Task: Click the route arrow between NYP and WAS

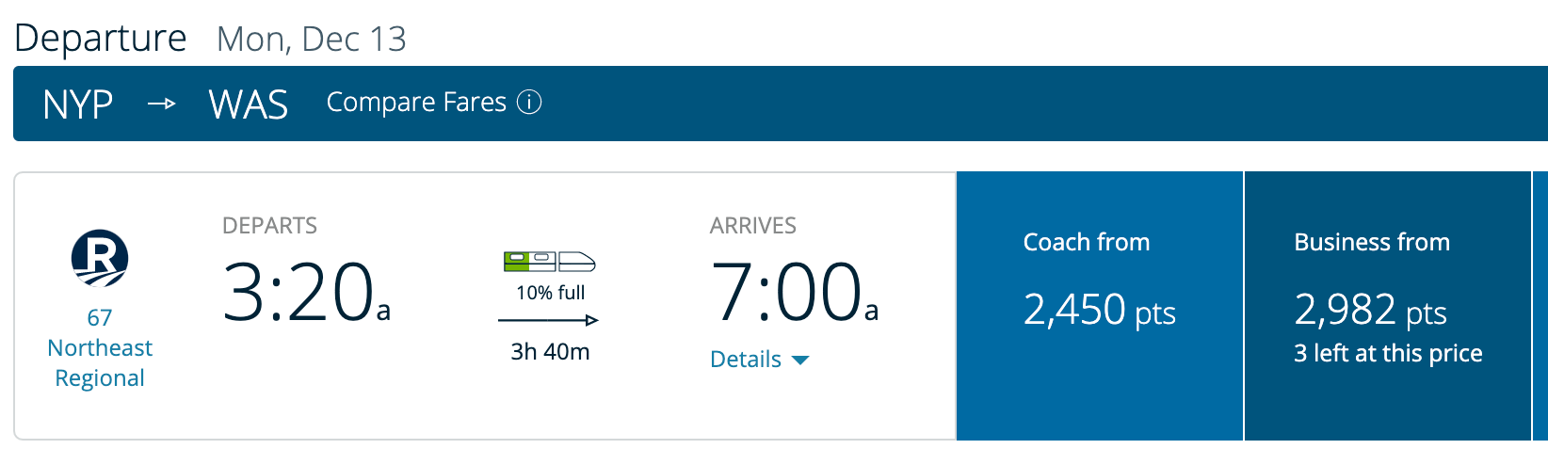Action: click(162, 104)
